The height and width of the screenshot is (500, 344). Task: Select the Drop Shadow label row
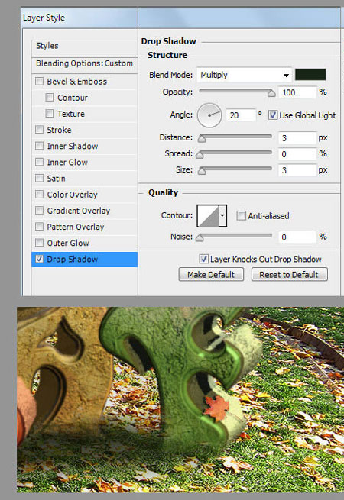click(85, 260)
